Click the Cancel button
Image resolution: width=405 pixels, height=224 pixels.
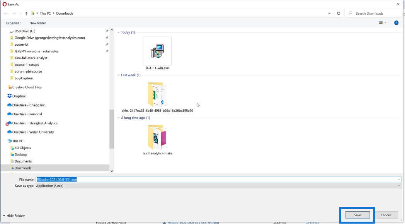tap(385, 215)
